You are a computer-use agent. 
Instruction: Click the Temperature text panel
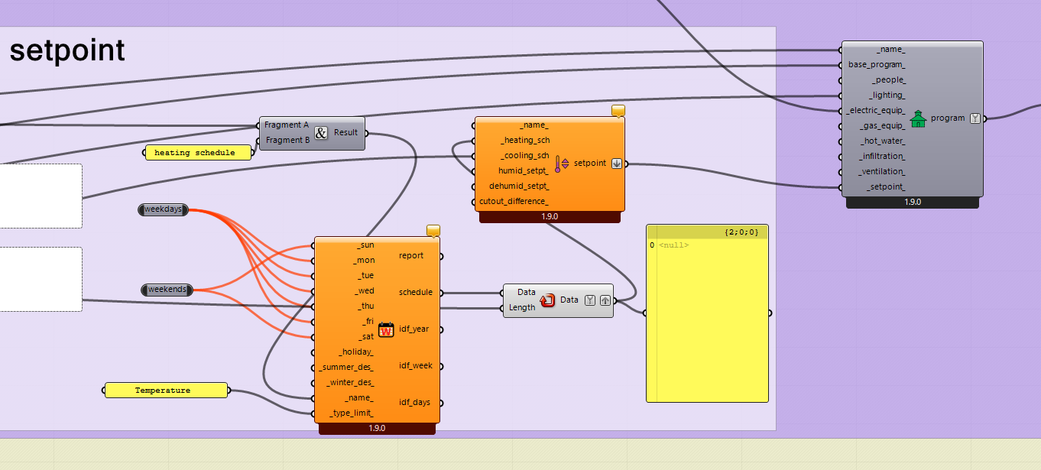pyautogui.click(x=166, y=391)
